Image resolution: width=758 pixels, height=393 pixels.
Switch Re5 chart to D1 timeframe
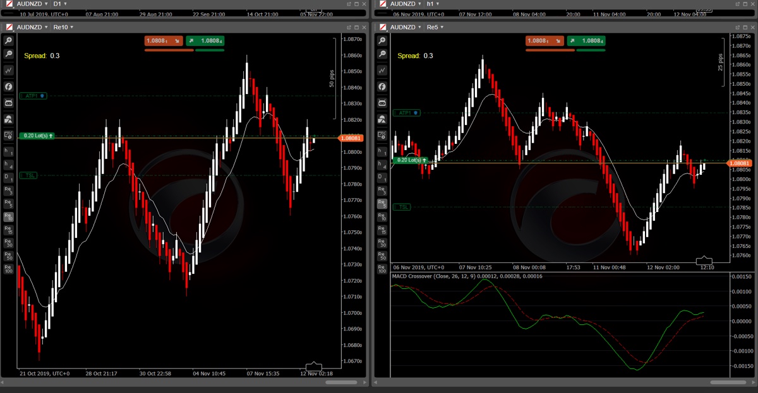[382, 178]
